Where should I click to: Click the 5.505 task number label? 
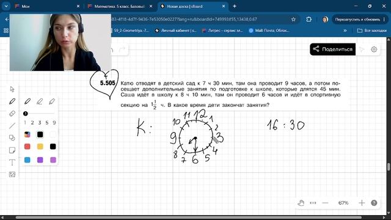point(108,83)
